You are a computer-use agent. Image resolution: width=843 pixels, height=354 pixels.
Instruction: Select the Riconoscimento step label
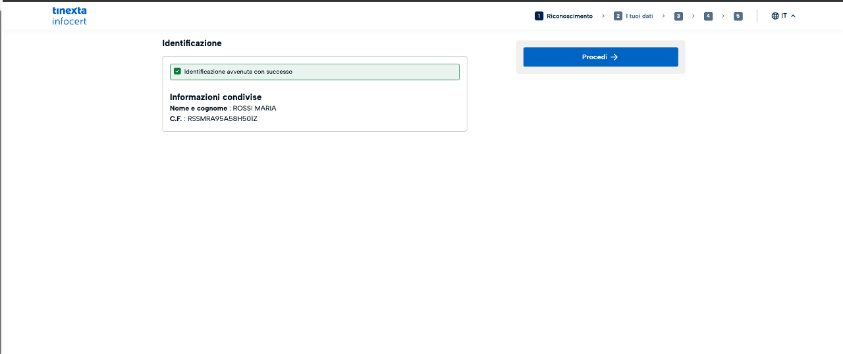tap(569, 16)
